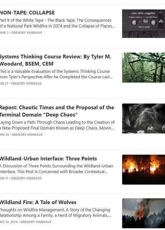Image resolution: width=165 pixels, height=230 pixels.
Task: Click Gregory Vigneaux author under Feb 21 post
Action: click(x=26, y=84)
